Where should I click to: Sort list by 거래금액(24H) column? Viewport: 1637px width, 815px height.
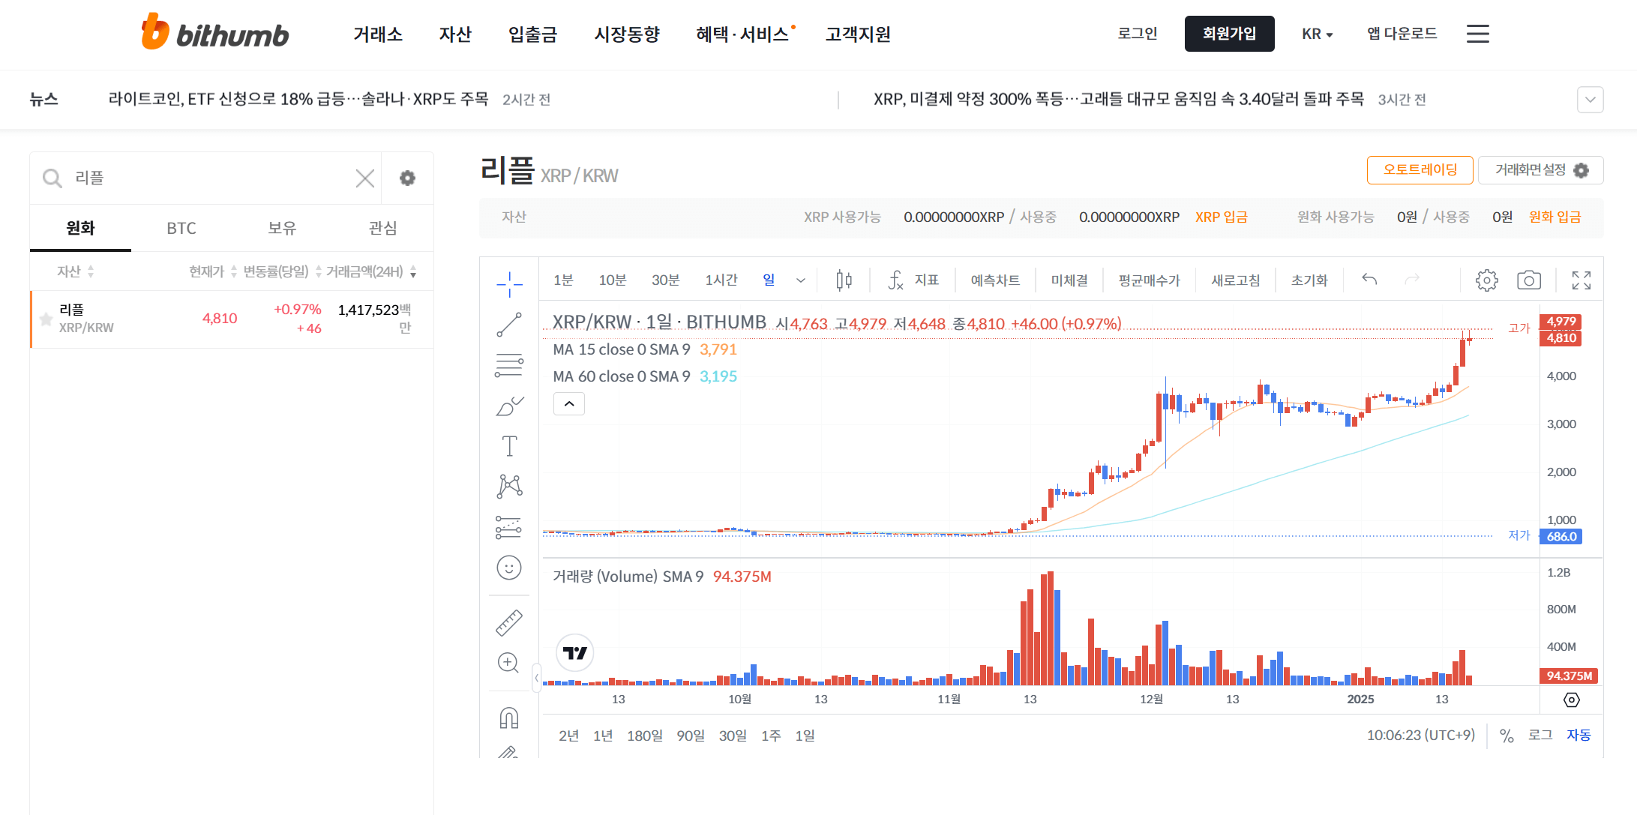pyautogui.click(x=371, y=271)
